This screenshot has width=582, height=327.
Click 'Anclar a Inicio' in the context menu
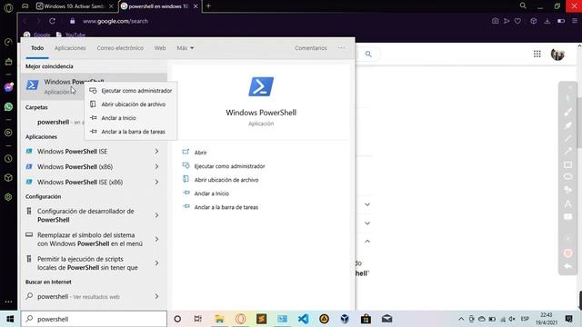[x=131, y=118]
